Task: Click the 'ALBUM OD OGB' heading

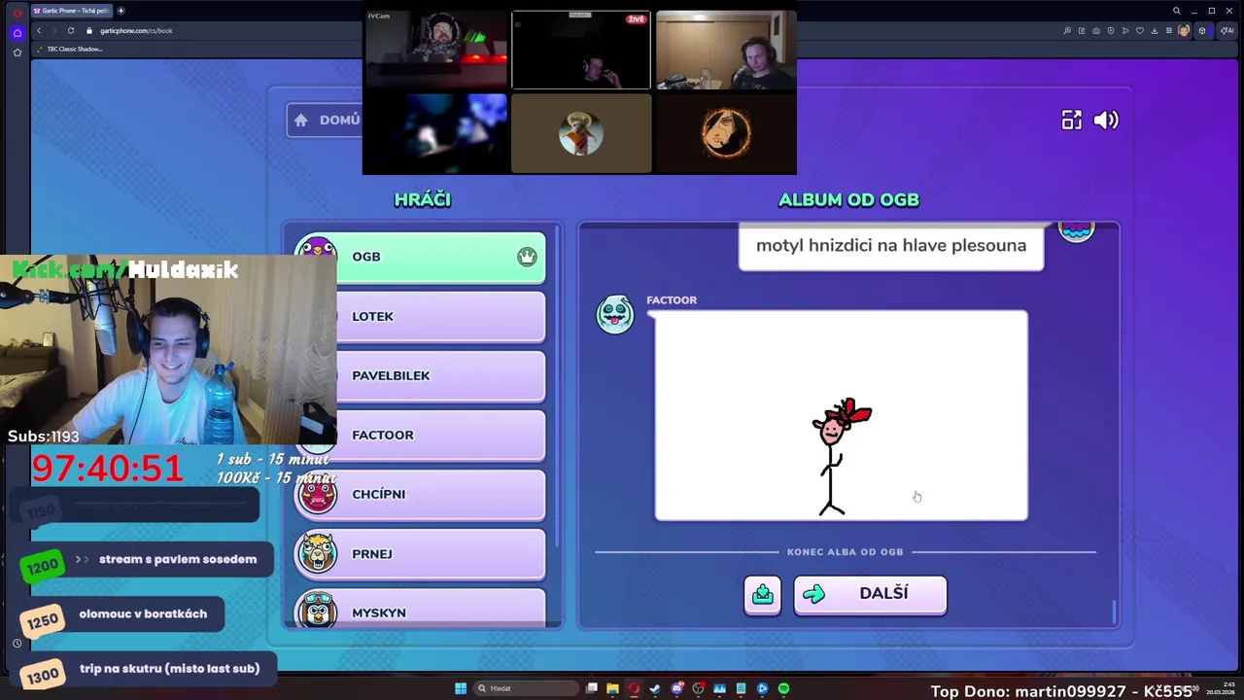Action: (x=848, y=199)
